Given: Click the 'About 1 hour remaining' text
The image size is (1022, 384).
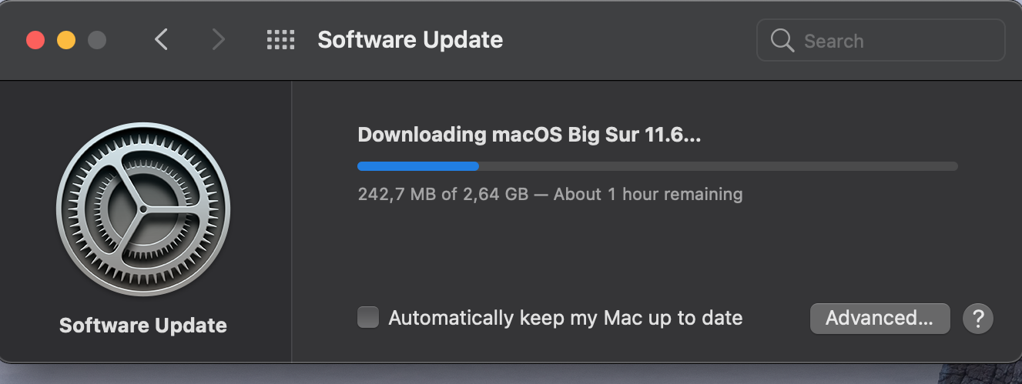Looking at the screenshot, I should tap(648, 194).
